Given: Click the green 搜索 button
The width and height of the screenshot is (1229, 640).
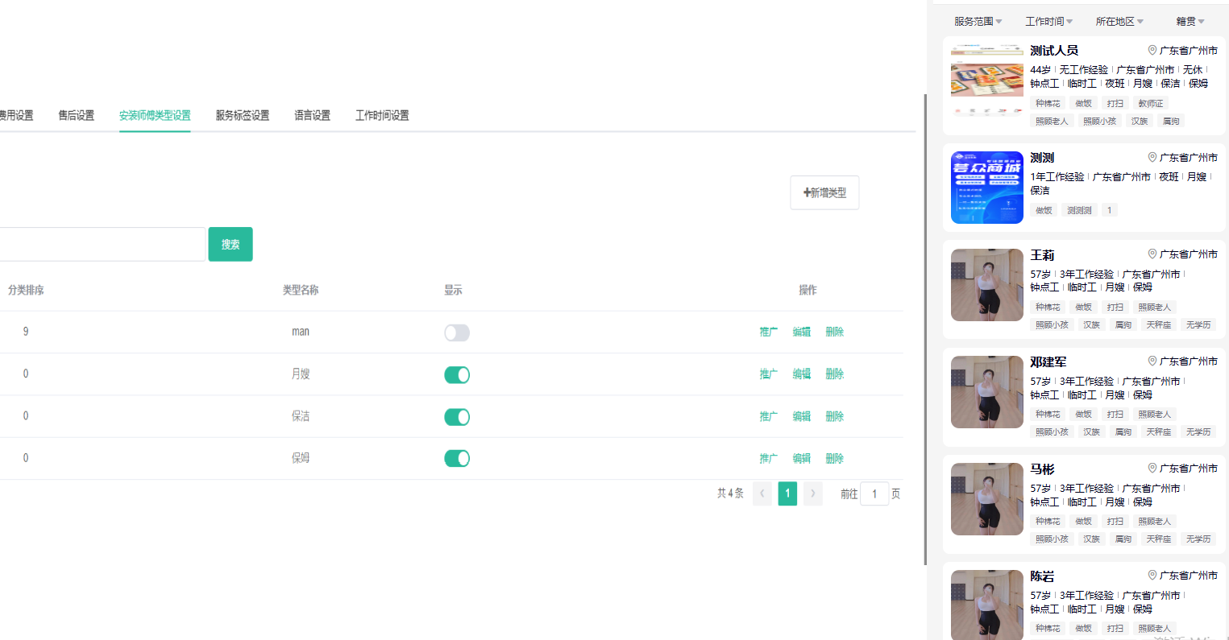Looking at the screenshot, I should (x=230, y=244).
